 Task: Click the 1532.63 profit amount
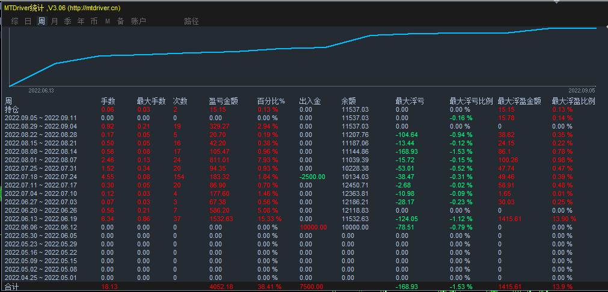pyautogui.click(x=221, y=219)
